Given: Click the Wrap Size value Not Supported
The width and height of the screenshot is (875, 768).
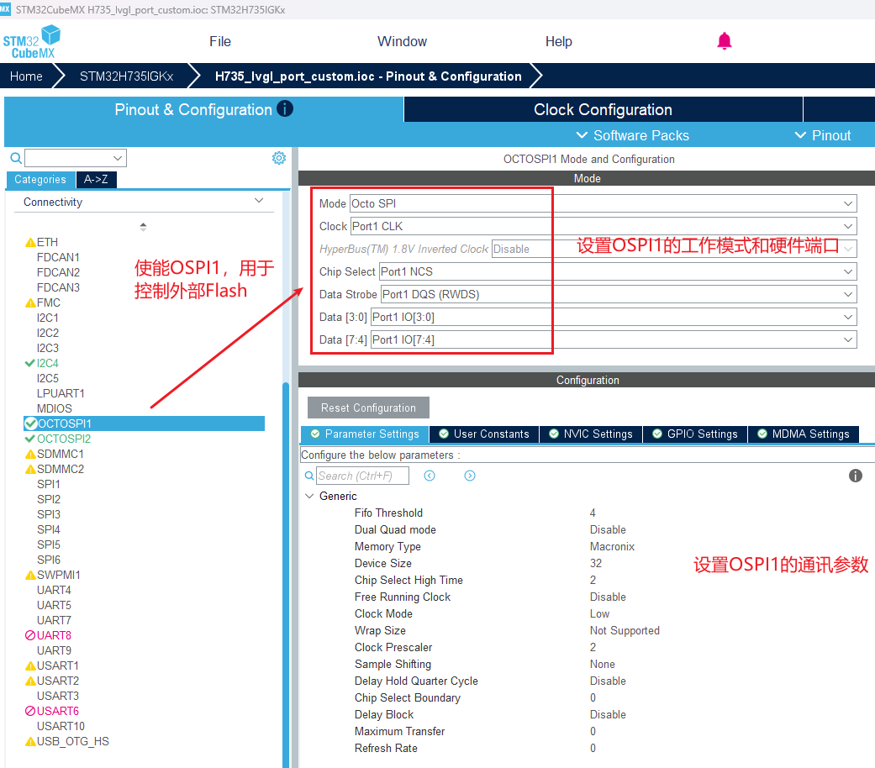Looking at the screenshot, I should pyautogui.click(x=625, y=631).
